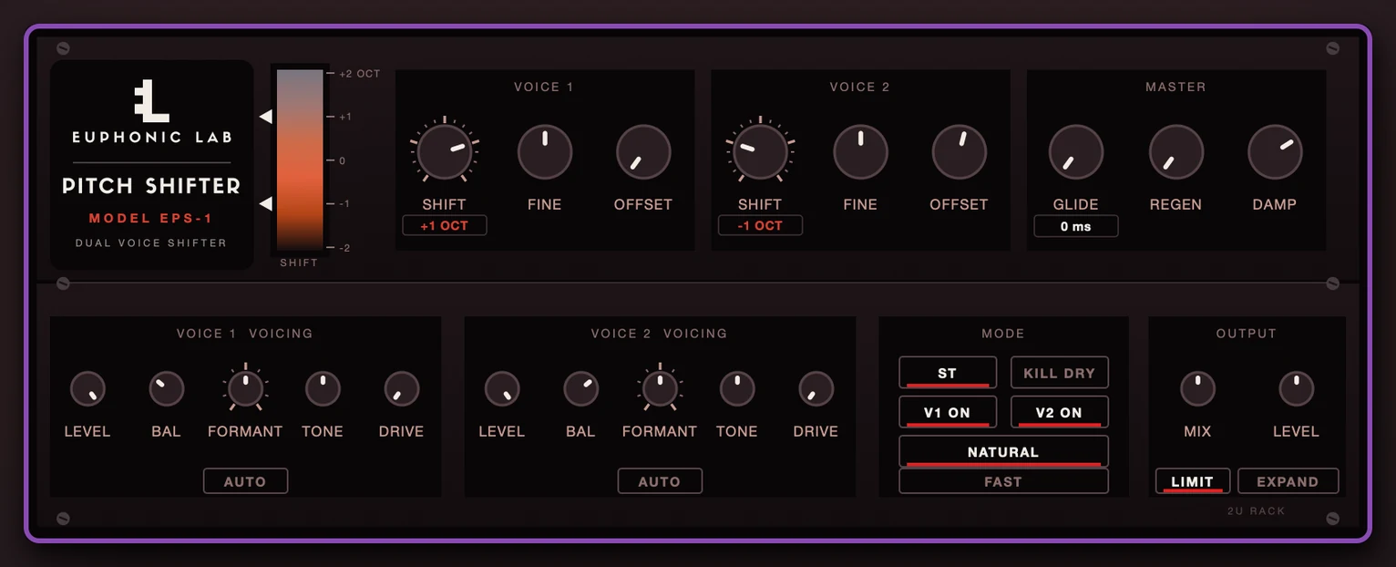The height and width of the screenshot is (567, 1396).
Task: Click the Voice 1 OFFSET knob
Action: pyautogui.click(x=643, y=151)
